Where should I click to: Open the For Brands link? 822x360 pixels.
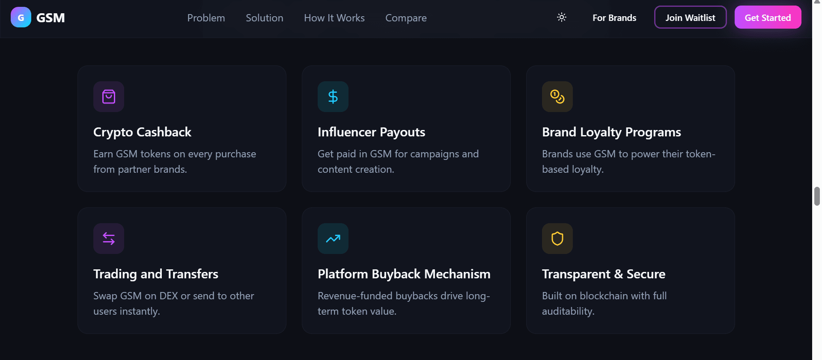point(614,18)
